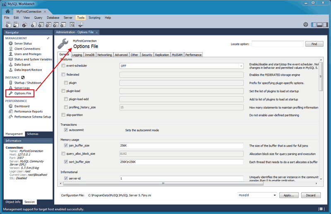Open Data Export in Navigator
The height and width of the screenshot is (214, 331).
pyautogui.click(x=22, y=65)
